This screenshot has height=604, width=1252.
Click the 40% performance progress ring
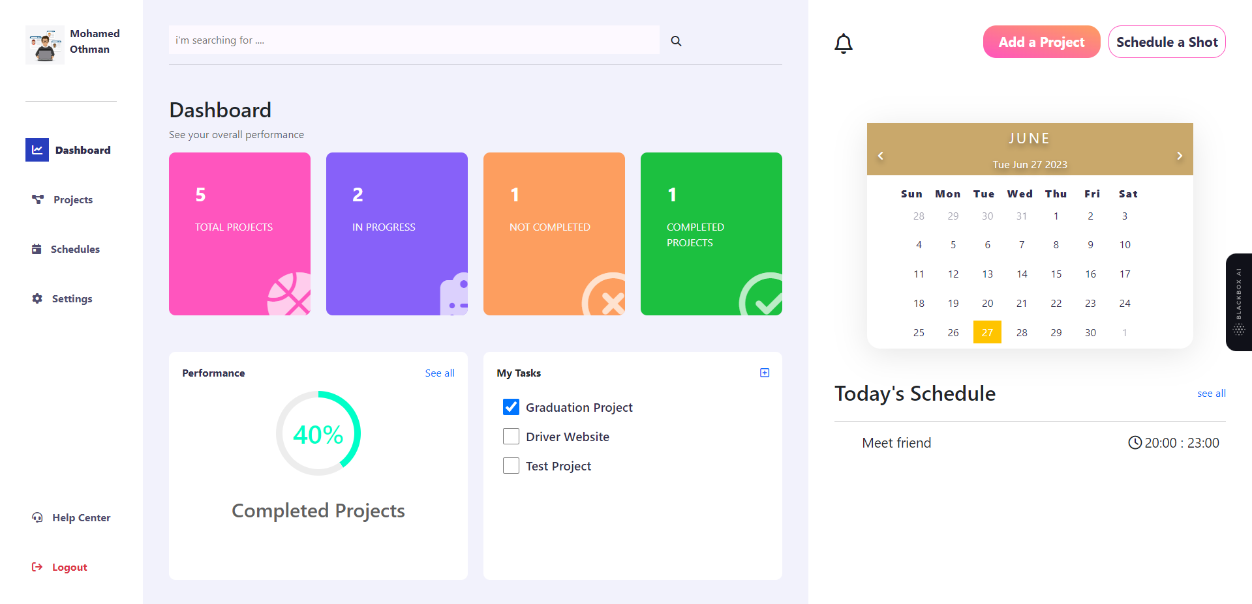pyautogui.click(x=318, y=432)
